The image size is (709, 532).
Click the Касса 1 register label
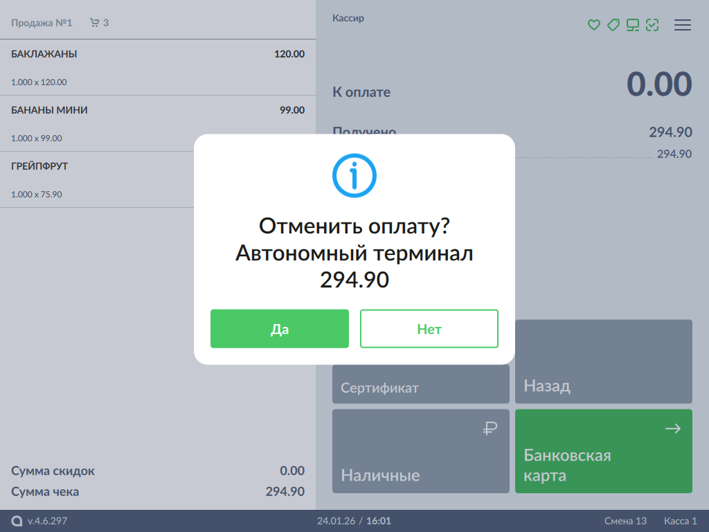pos(680,521)
